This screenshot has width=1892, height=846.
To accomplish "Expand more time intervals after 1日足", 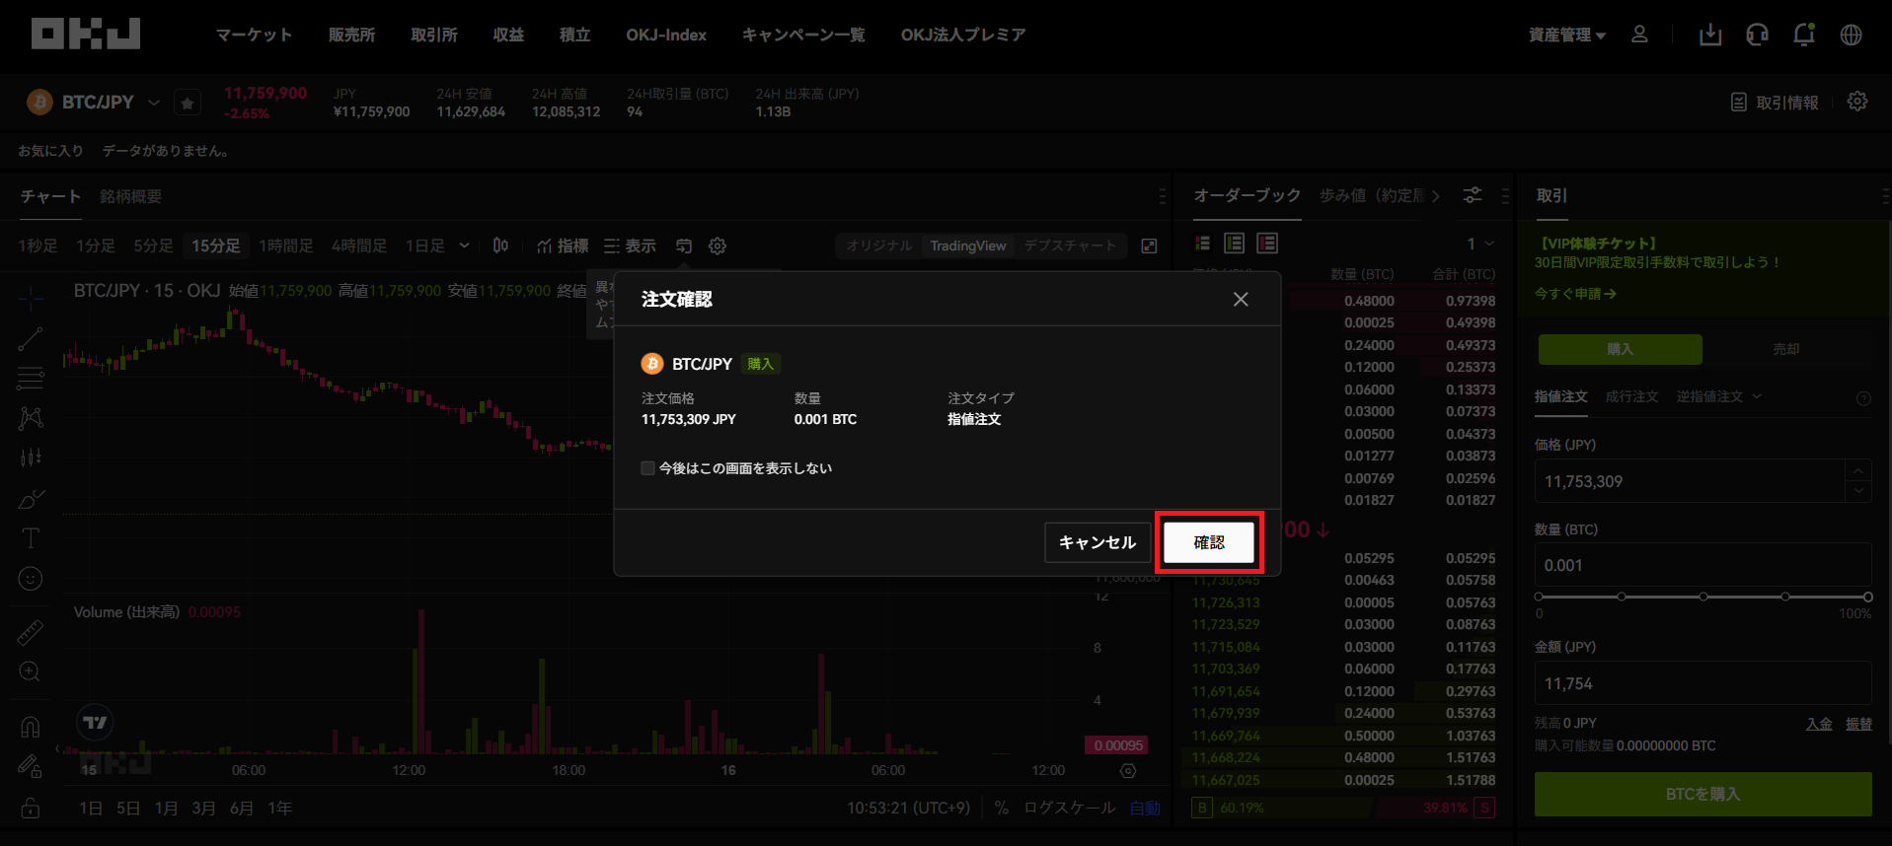I will coord(464,246).
